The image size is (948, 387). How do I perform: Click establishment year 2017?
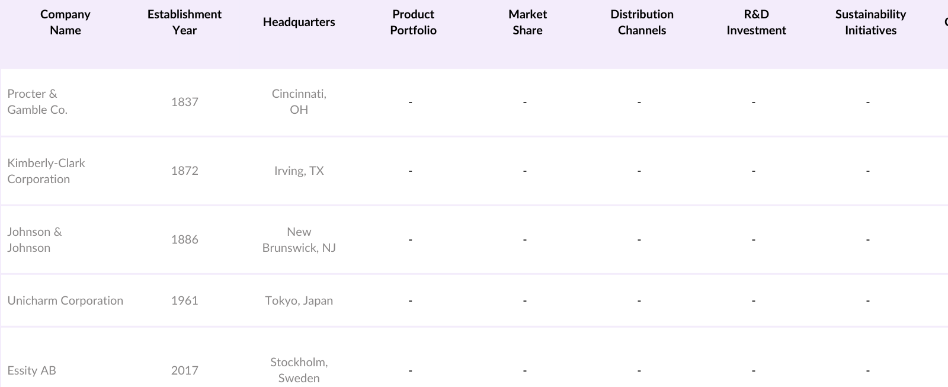[184, 370]
